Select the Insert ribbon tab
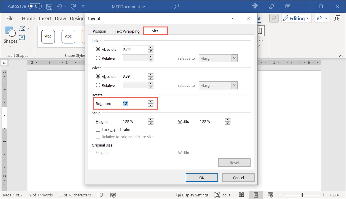The width and height of the screenshot is (346, 199). click(x=45, y=18)
